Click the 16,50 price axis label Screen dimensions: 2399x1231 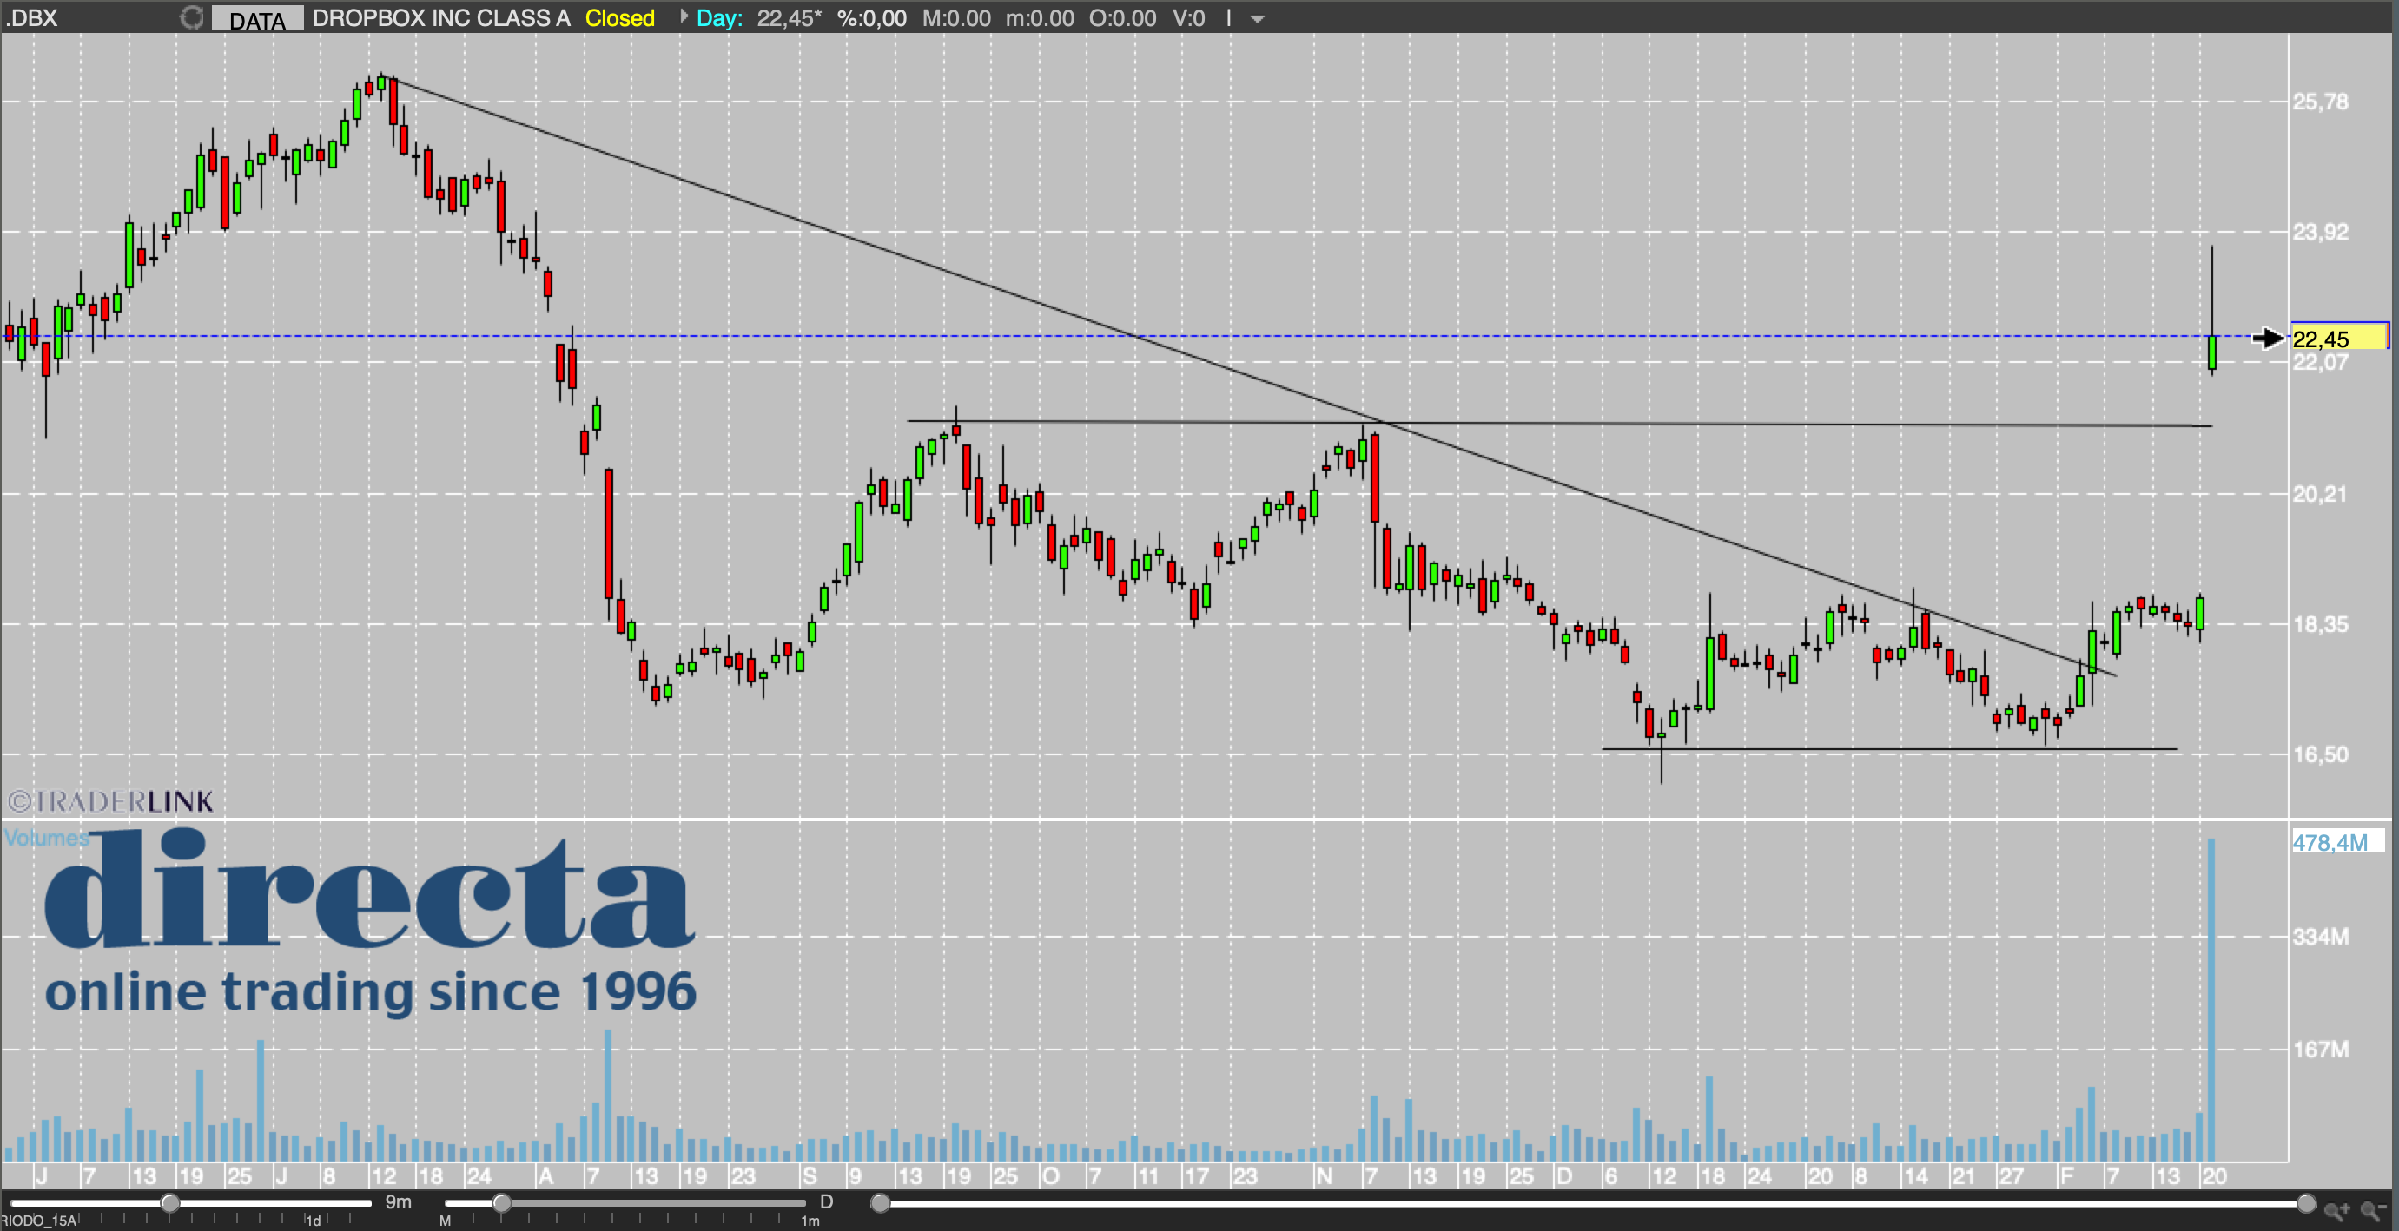pyautogui.click(x=2320, y=754)
